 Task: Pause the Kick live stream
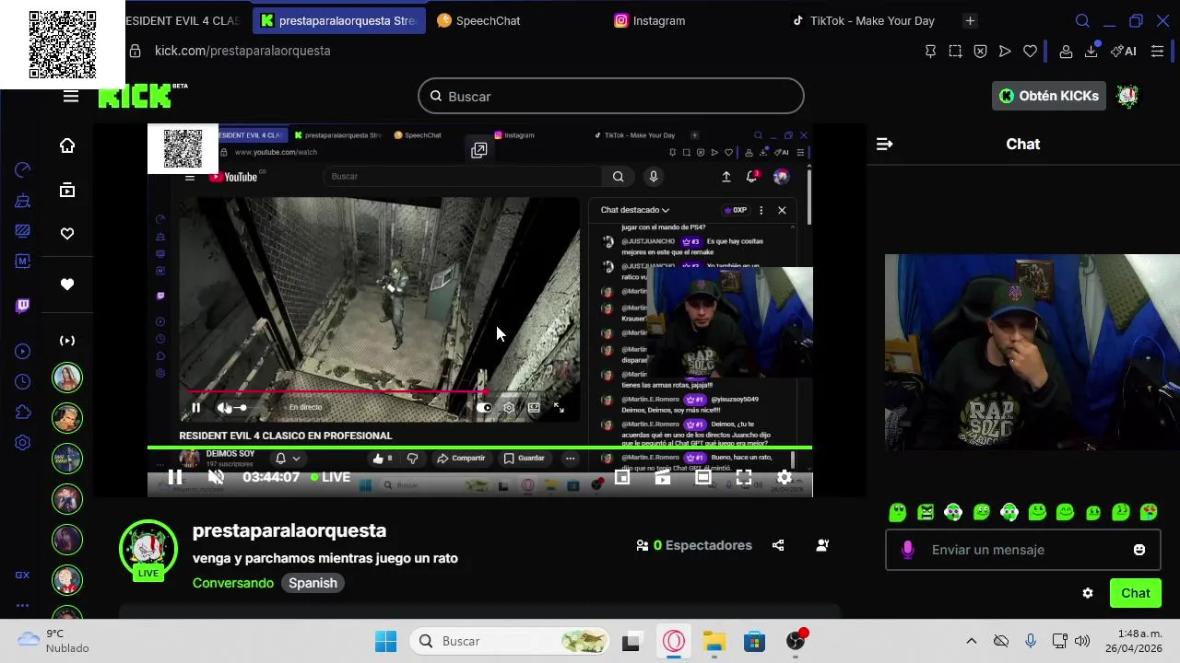175,477
